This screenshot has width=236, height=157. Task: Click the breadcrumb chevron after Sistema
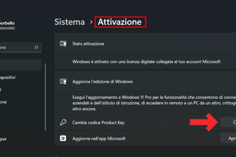91,22
